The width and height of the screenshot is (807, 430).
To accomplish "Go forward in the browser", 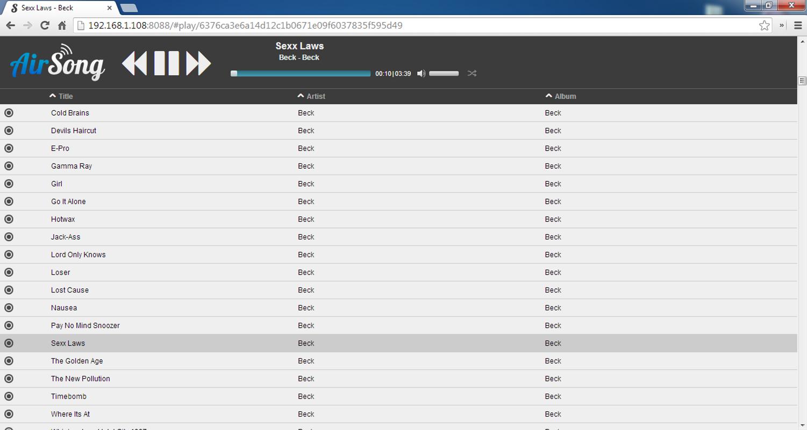I will (x=28, y=25).
